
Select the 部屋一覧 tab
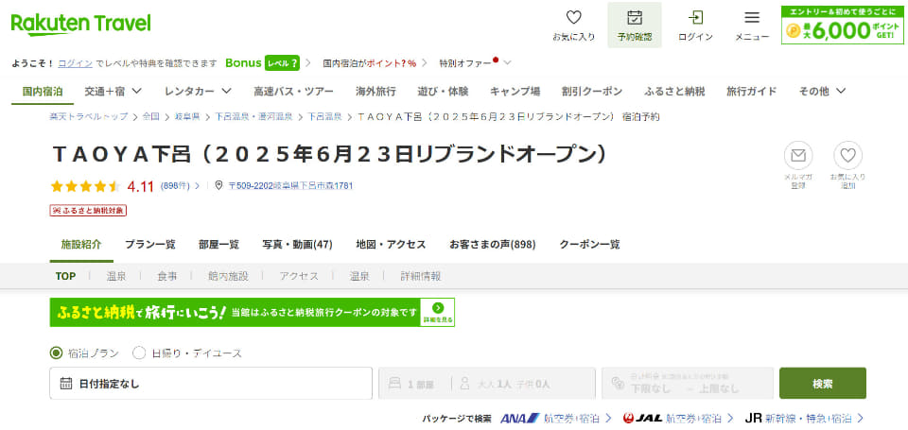click(x=218, y=245)
